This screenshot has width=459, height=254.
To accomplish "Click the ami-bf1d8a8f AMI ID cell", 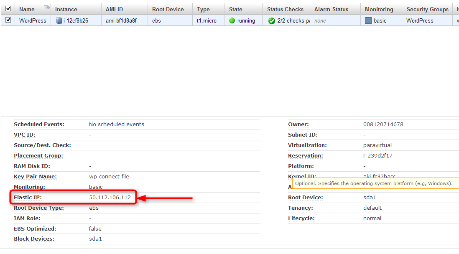I will click(121, 20).
